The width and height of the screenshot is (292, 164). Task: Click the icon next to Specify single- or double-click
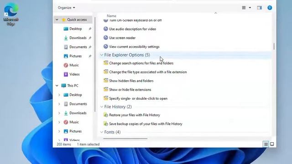tap(106, 98)
